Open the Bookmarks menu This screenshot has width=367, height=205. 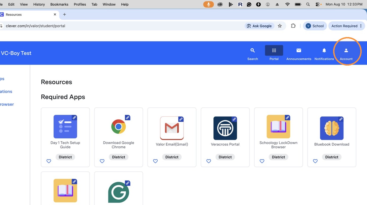click(x=59, y=4)
